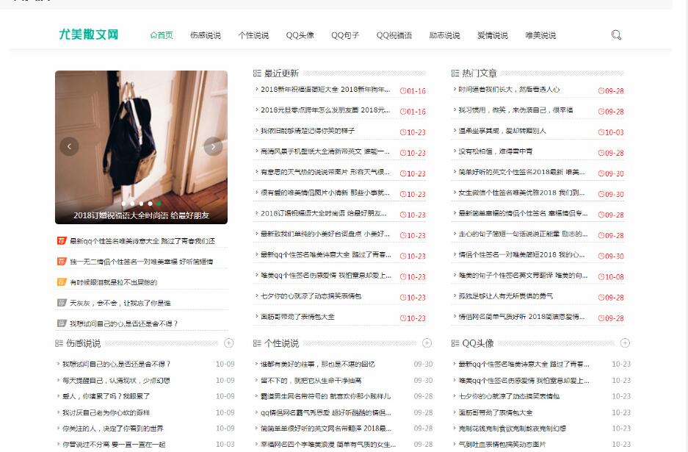
Task: Open the 唯美说说 navigation item
Action: (x=540, y=35)
